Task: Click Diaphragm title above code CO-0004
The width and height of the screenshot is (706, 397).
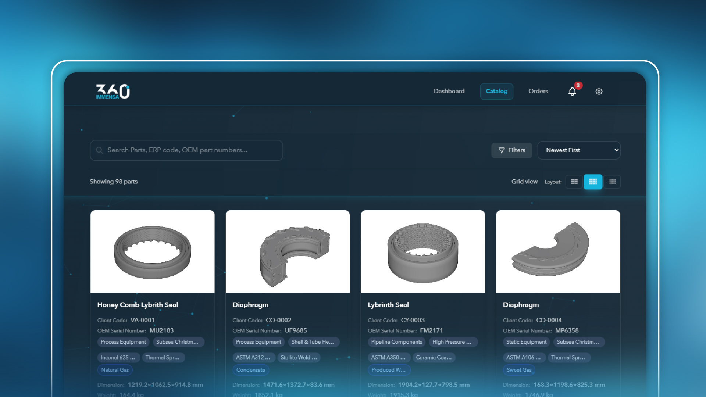Action: pos(521,305)
